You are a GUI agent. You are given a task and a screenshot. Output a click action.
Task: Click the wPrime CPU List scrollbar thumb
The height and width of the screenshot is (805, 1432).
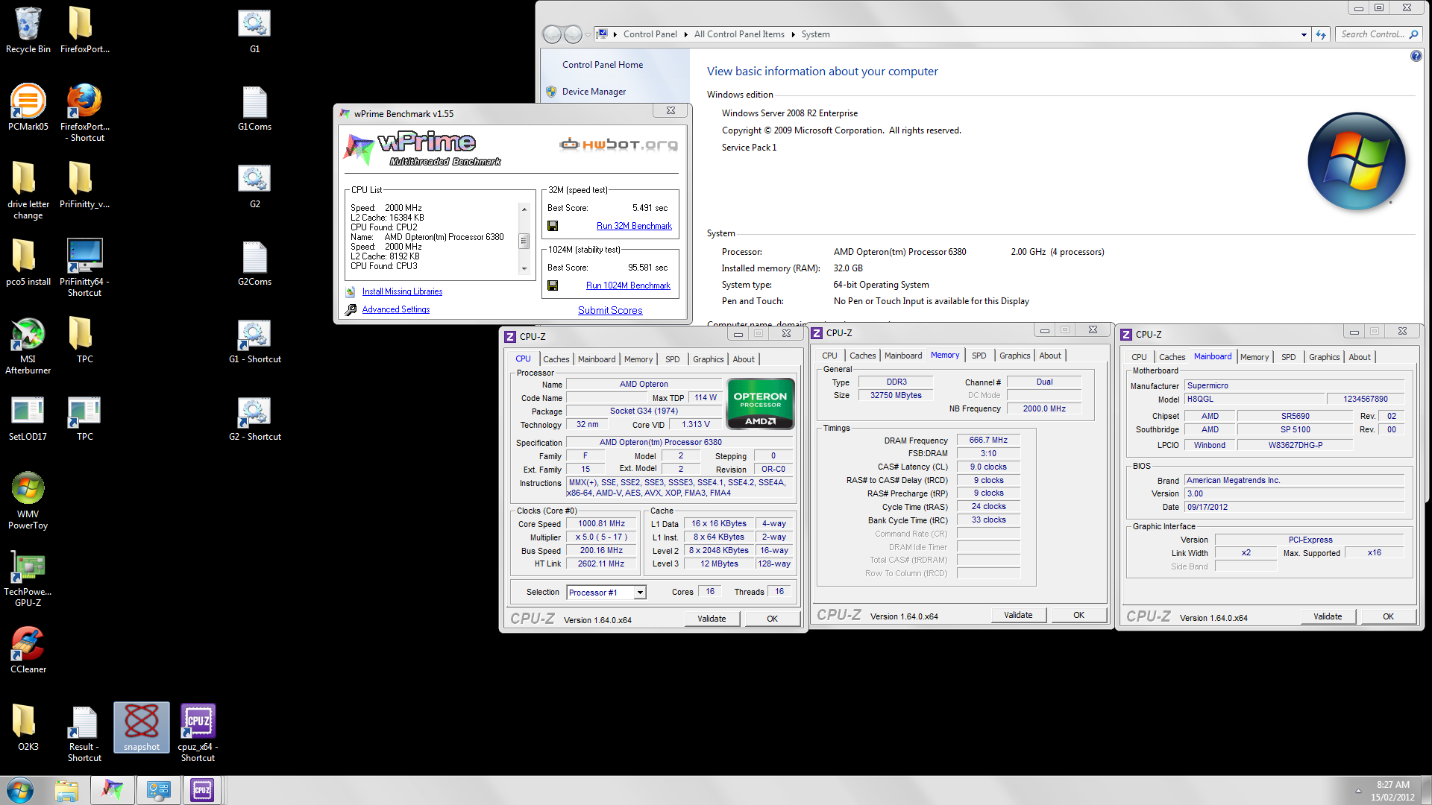(524, 241)
